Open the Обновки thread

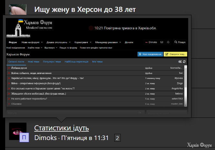pyautogui.click(x=16, y=104)
